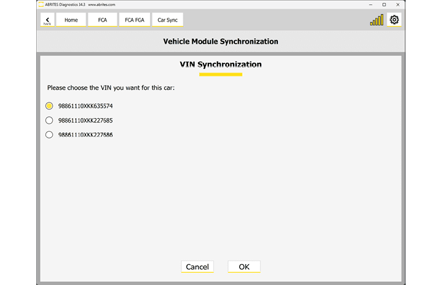Viewport: 442px width, 285px height.
Task: Navigate to the FCA breadcrumb
Action: [x=102, y=20]
